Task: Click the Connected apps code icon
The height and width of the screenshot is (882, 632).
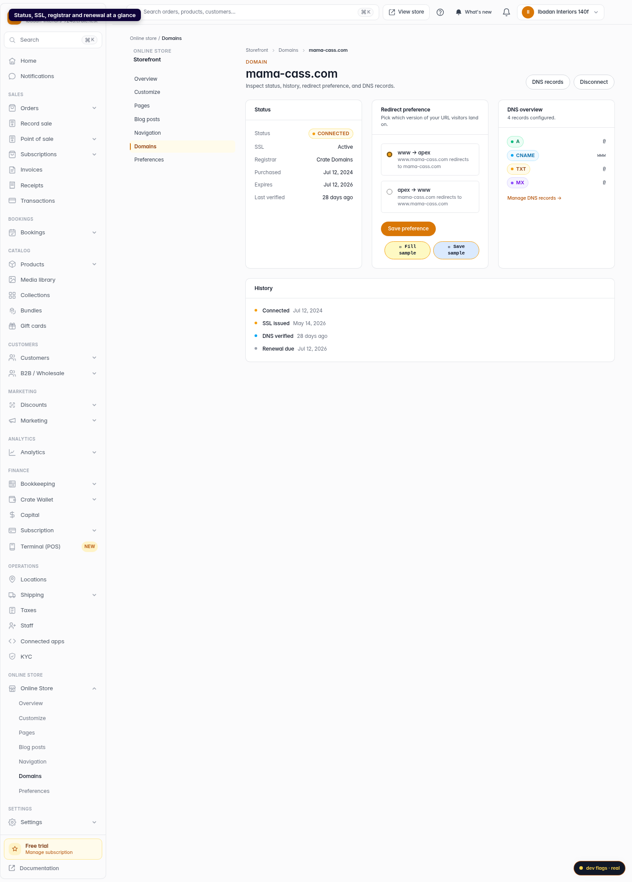Action: (12, 641)
